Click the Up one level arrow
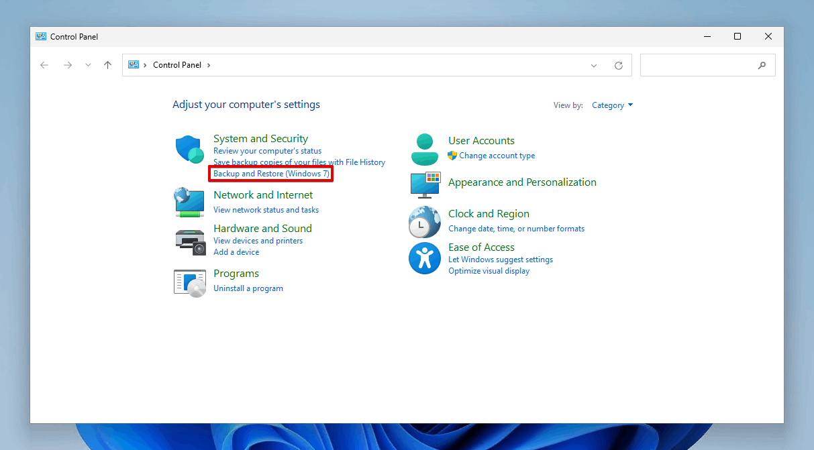814x450 pixels. pos(107,65)
